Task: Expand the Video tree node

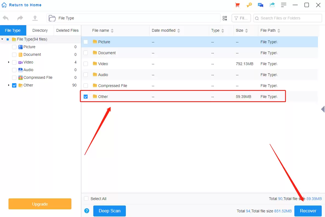Action: point(9,62)
